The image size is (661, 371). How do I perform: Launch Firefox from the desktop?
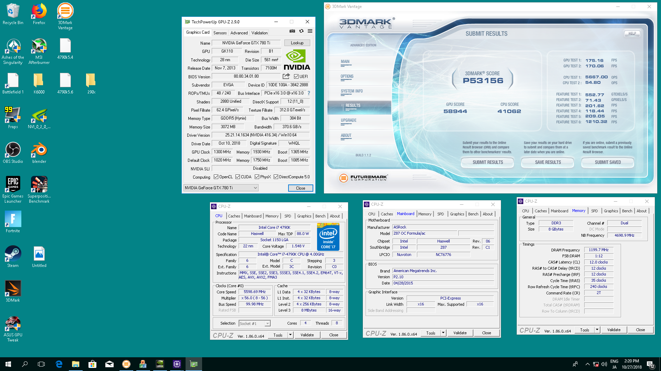pos(39,14)
